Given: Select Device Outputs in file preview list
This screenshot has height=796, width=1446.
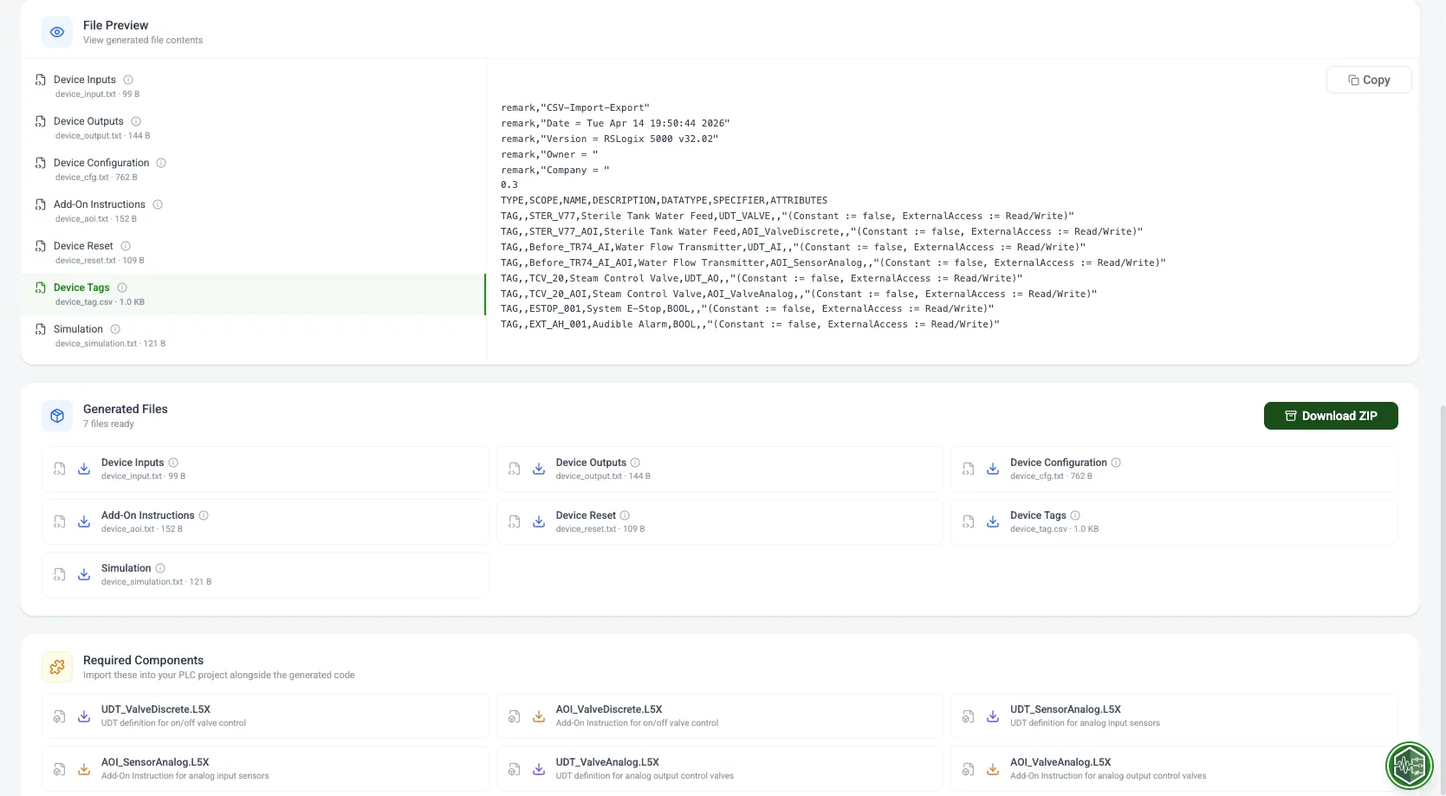Looking at the screenshot, I should [x=253, y=128].
